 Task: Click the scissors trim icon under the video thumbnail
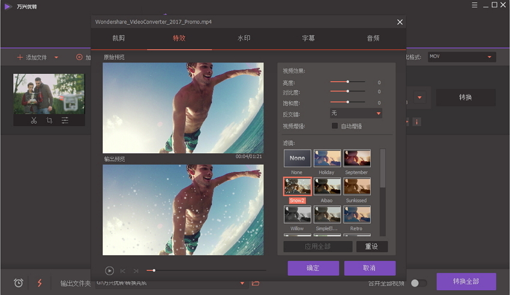[x=34, y=121]
